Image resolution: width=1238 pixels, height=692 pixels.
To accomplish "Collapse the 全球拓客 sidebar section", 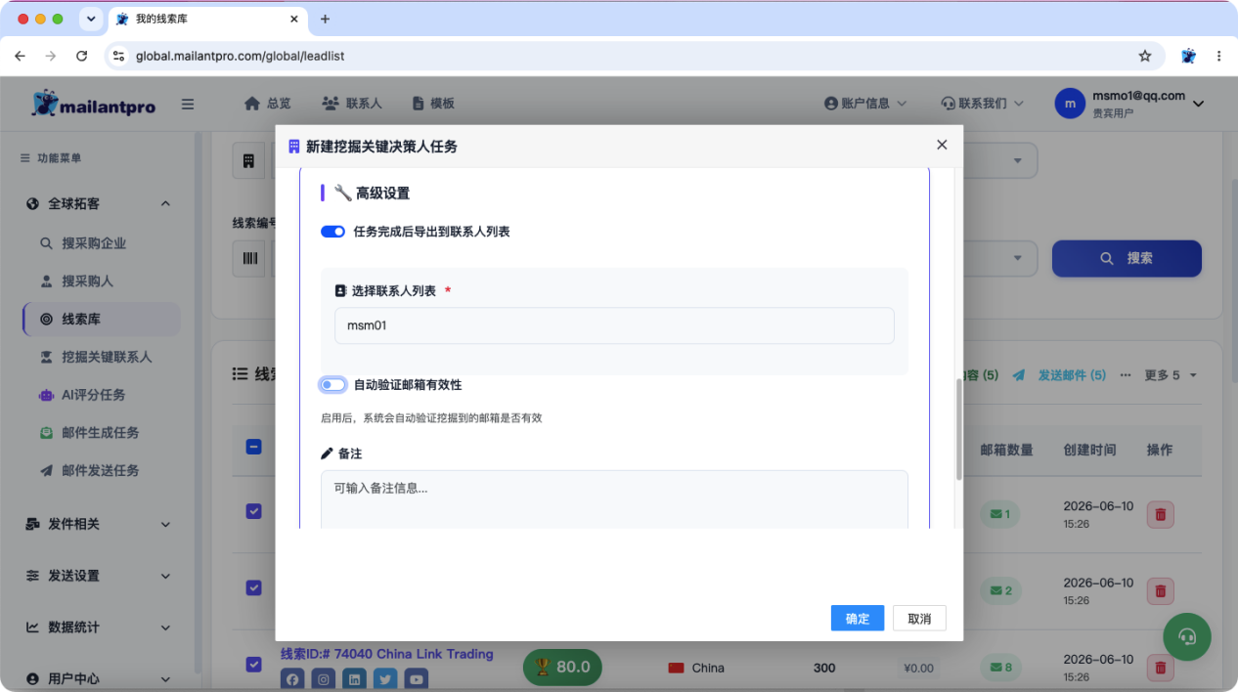I will tap(98, 203).
